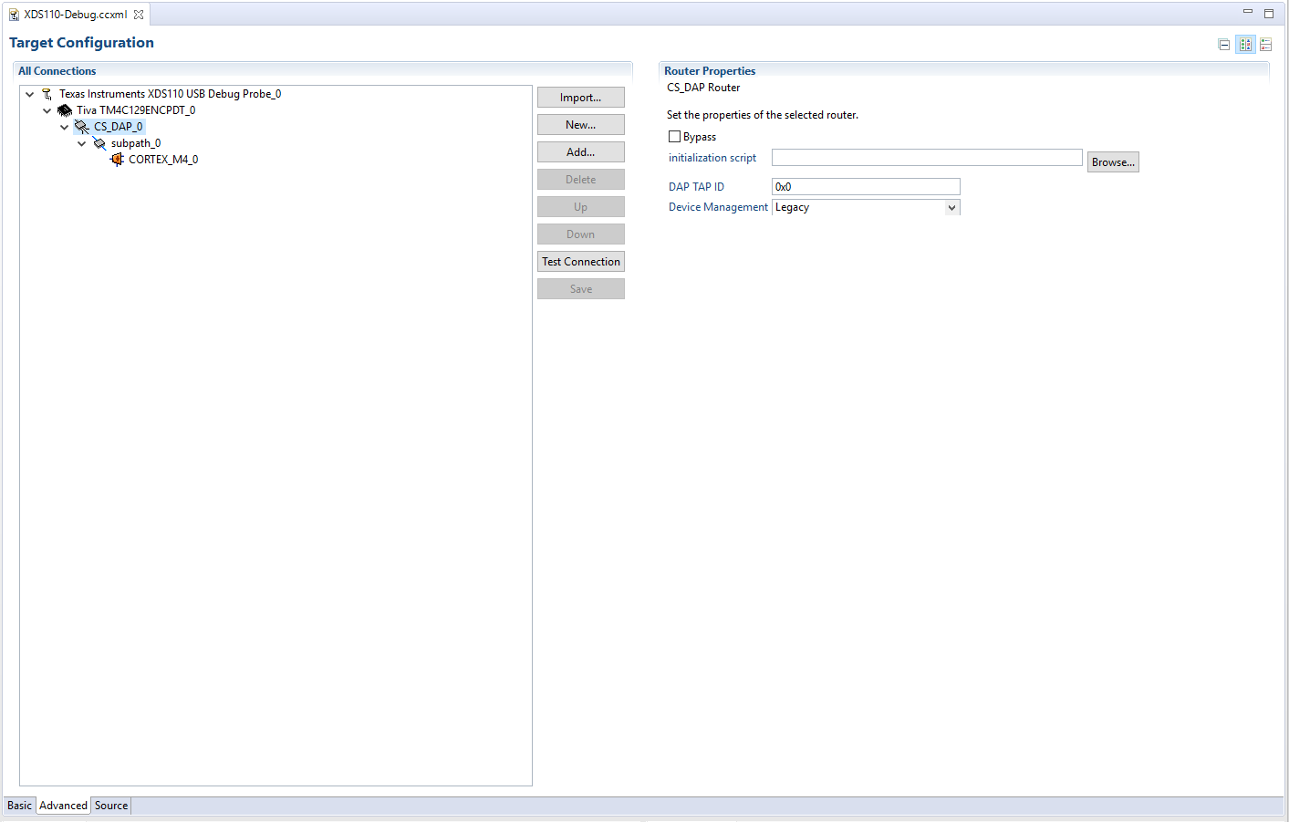Click the Delete button
Viewport: 1289px width, 822px height.
(x=580, y=180)
